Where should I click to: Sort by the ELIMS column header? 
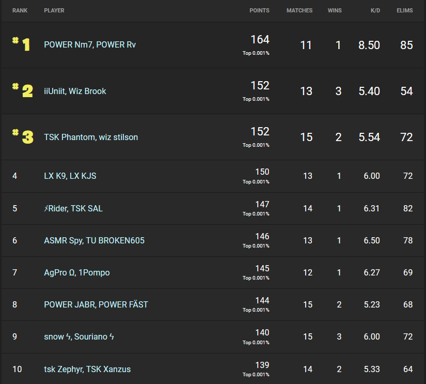pyautogui.click(x=404, y=10)
